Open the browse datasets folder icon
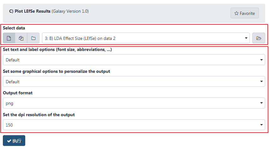The height and width of the screenshot is (151, 269). coord(259,38)
